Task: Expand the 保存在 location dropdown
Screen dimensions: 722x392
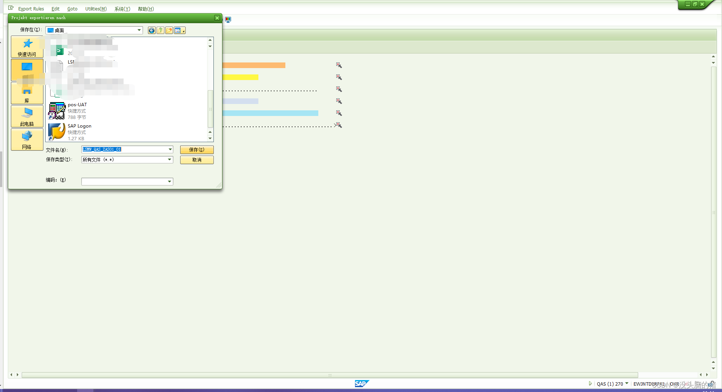Action: pos(139,30)
